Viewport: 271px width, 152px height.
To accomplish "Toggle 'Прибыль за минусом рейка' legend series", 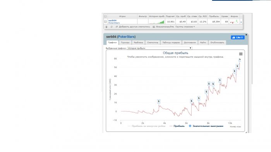I will tap(147, 126).
